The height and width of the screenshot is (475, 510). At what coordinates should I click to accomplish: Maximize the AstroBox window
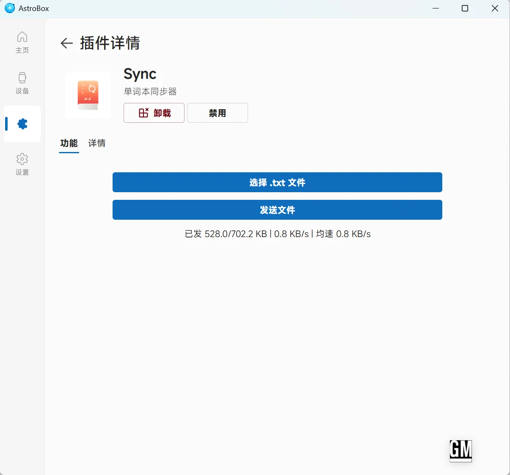[x=465, y=8]
